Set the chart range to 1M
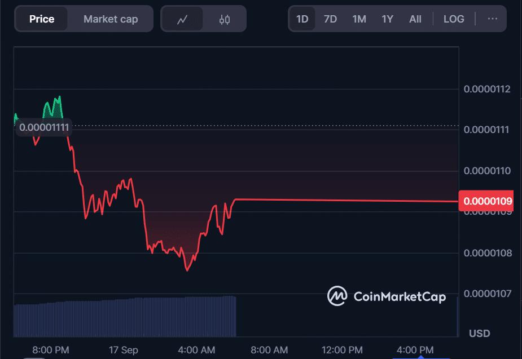Screen dimensions: 522x359 click(359, 19)
